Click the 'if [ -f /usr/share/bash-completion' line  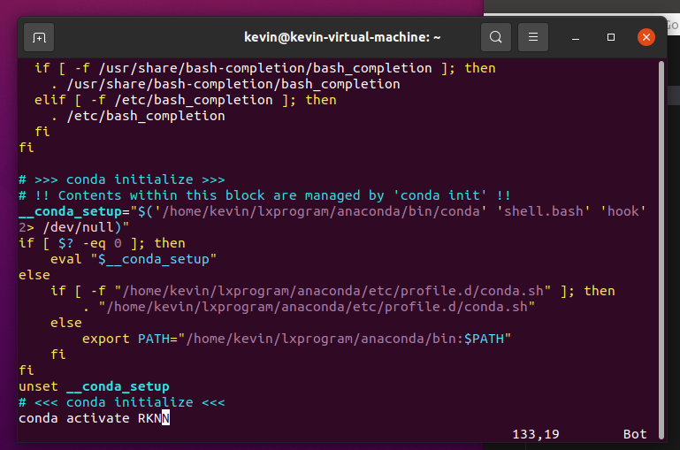pos(265,68)
